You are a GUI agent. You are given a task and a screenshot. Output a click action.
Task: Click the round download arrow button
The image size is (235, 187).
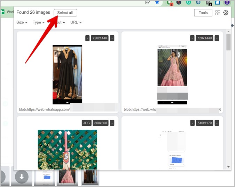(x=22, y=177)
